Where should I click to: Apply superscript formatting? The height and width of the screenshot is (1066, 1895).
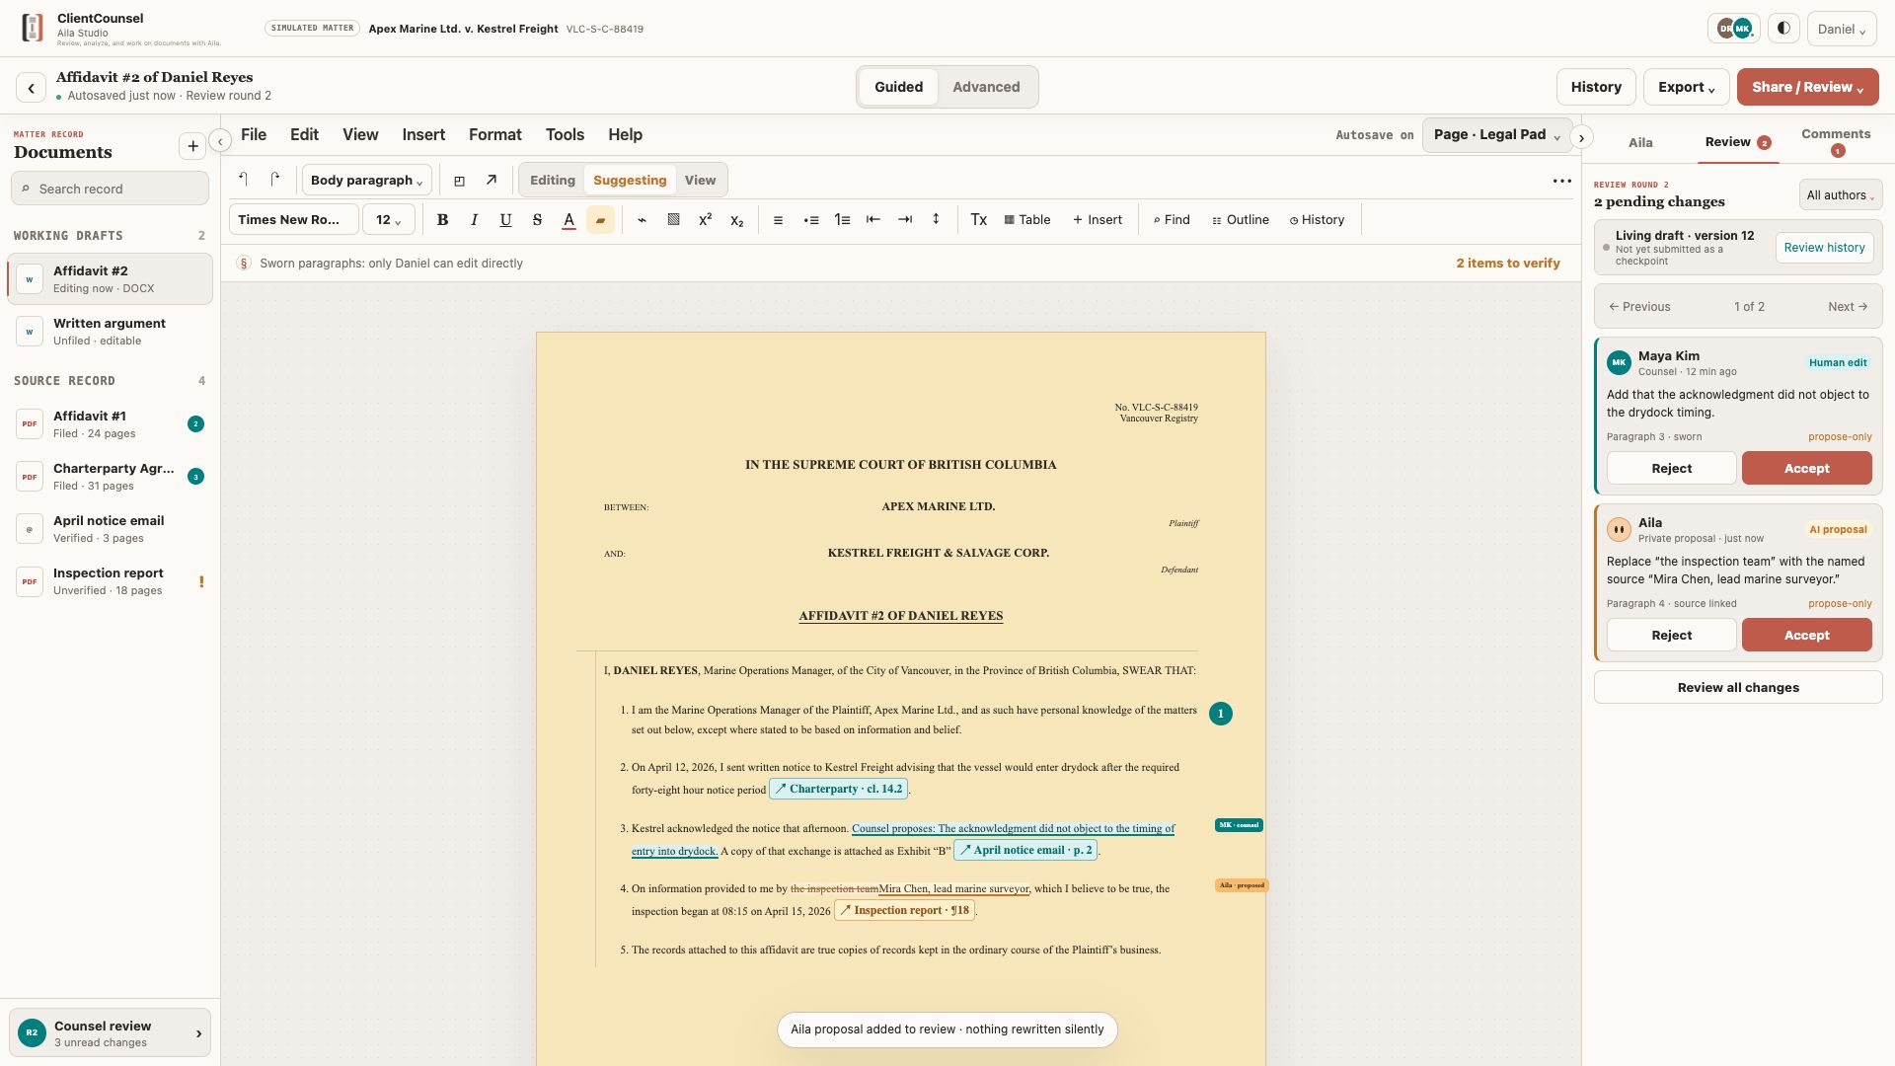coord(705,220)
